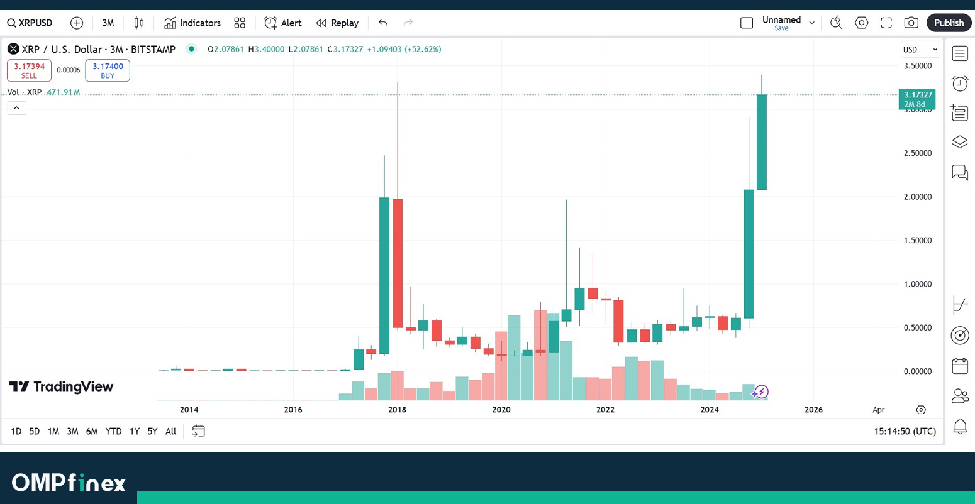Screen dimensions: 975x504
Task: Open the object tree layers icon
Action: (960, 142)
